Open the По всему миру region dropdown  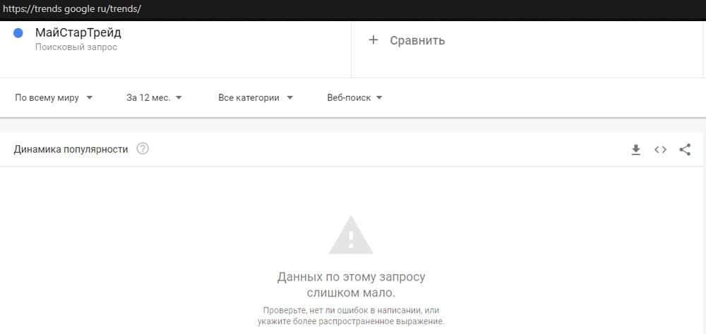tap(54, 97)
